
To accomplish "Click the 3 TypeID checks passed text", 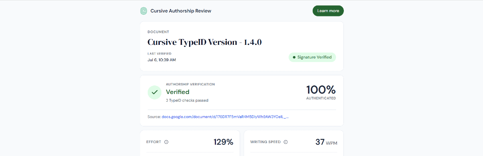I will pos(187,100).
